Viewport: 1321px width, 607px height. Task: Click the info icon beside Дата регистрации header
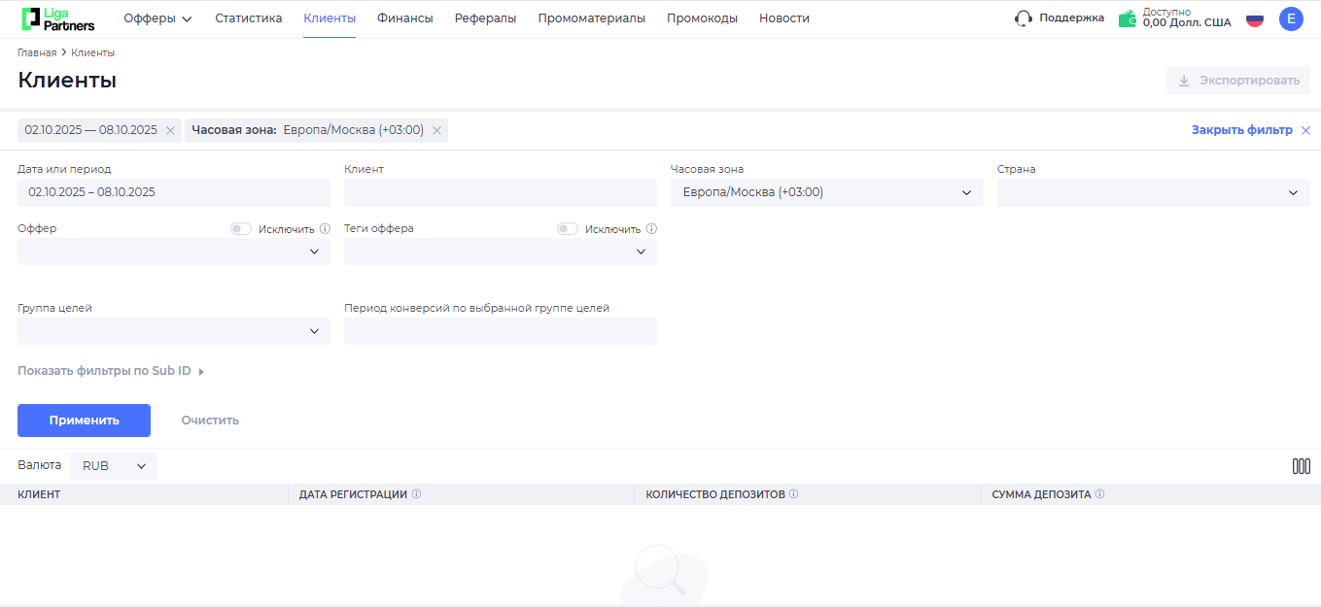pyautogui.click(x=418, y=493)
